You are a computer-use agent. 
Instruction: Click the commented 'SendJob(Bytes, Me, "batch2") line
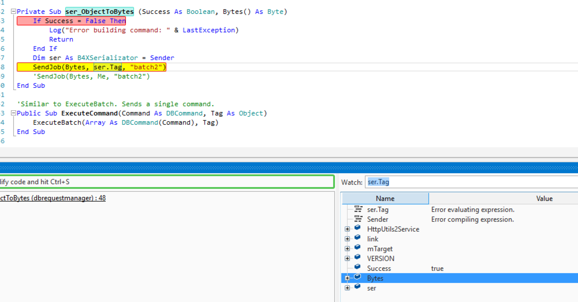pyautogui.click(x=91, y=76)
